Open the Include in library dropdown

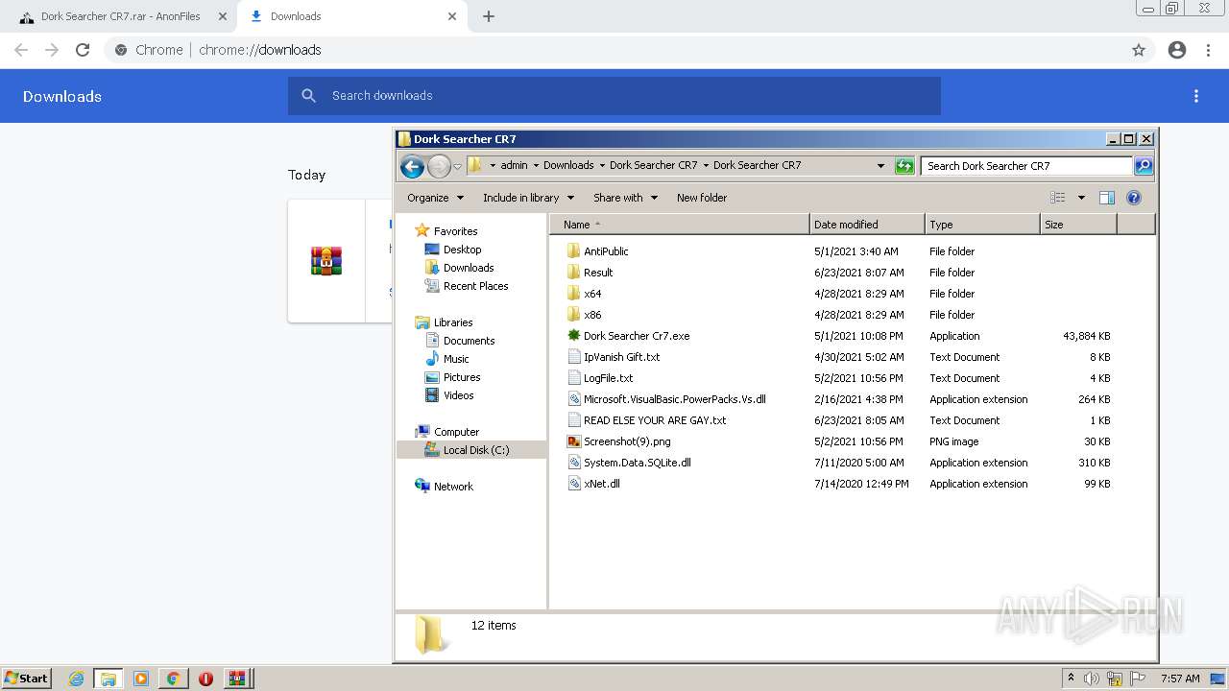[528, 198]
